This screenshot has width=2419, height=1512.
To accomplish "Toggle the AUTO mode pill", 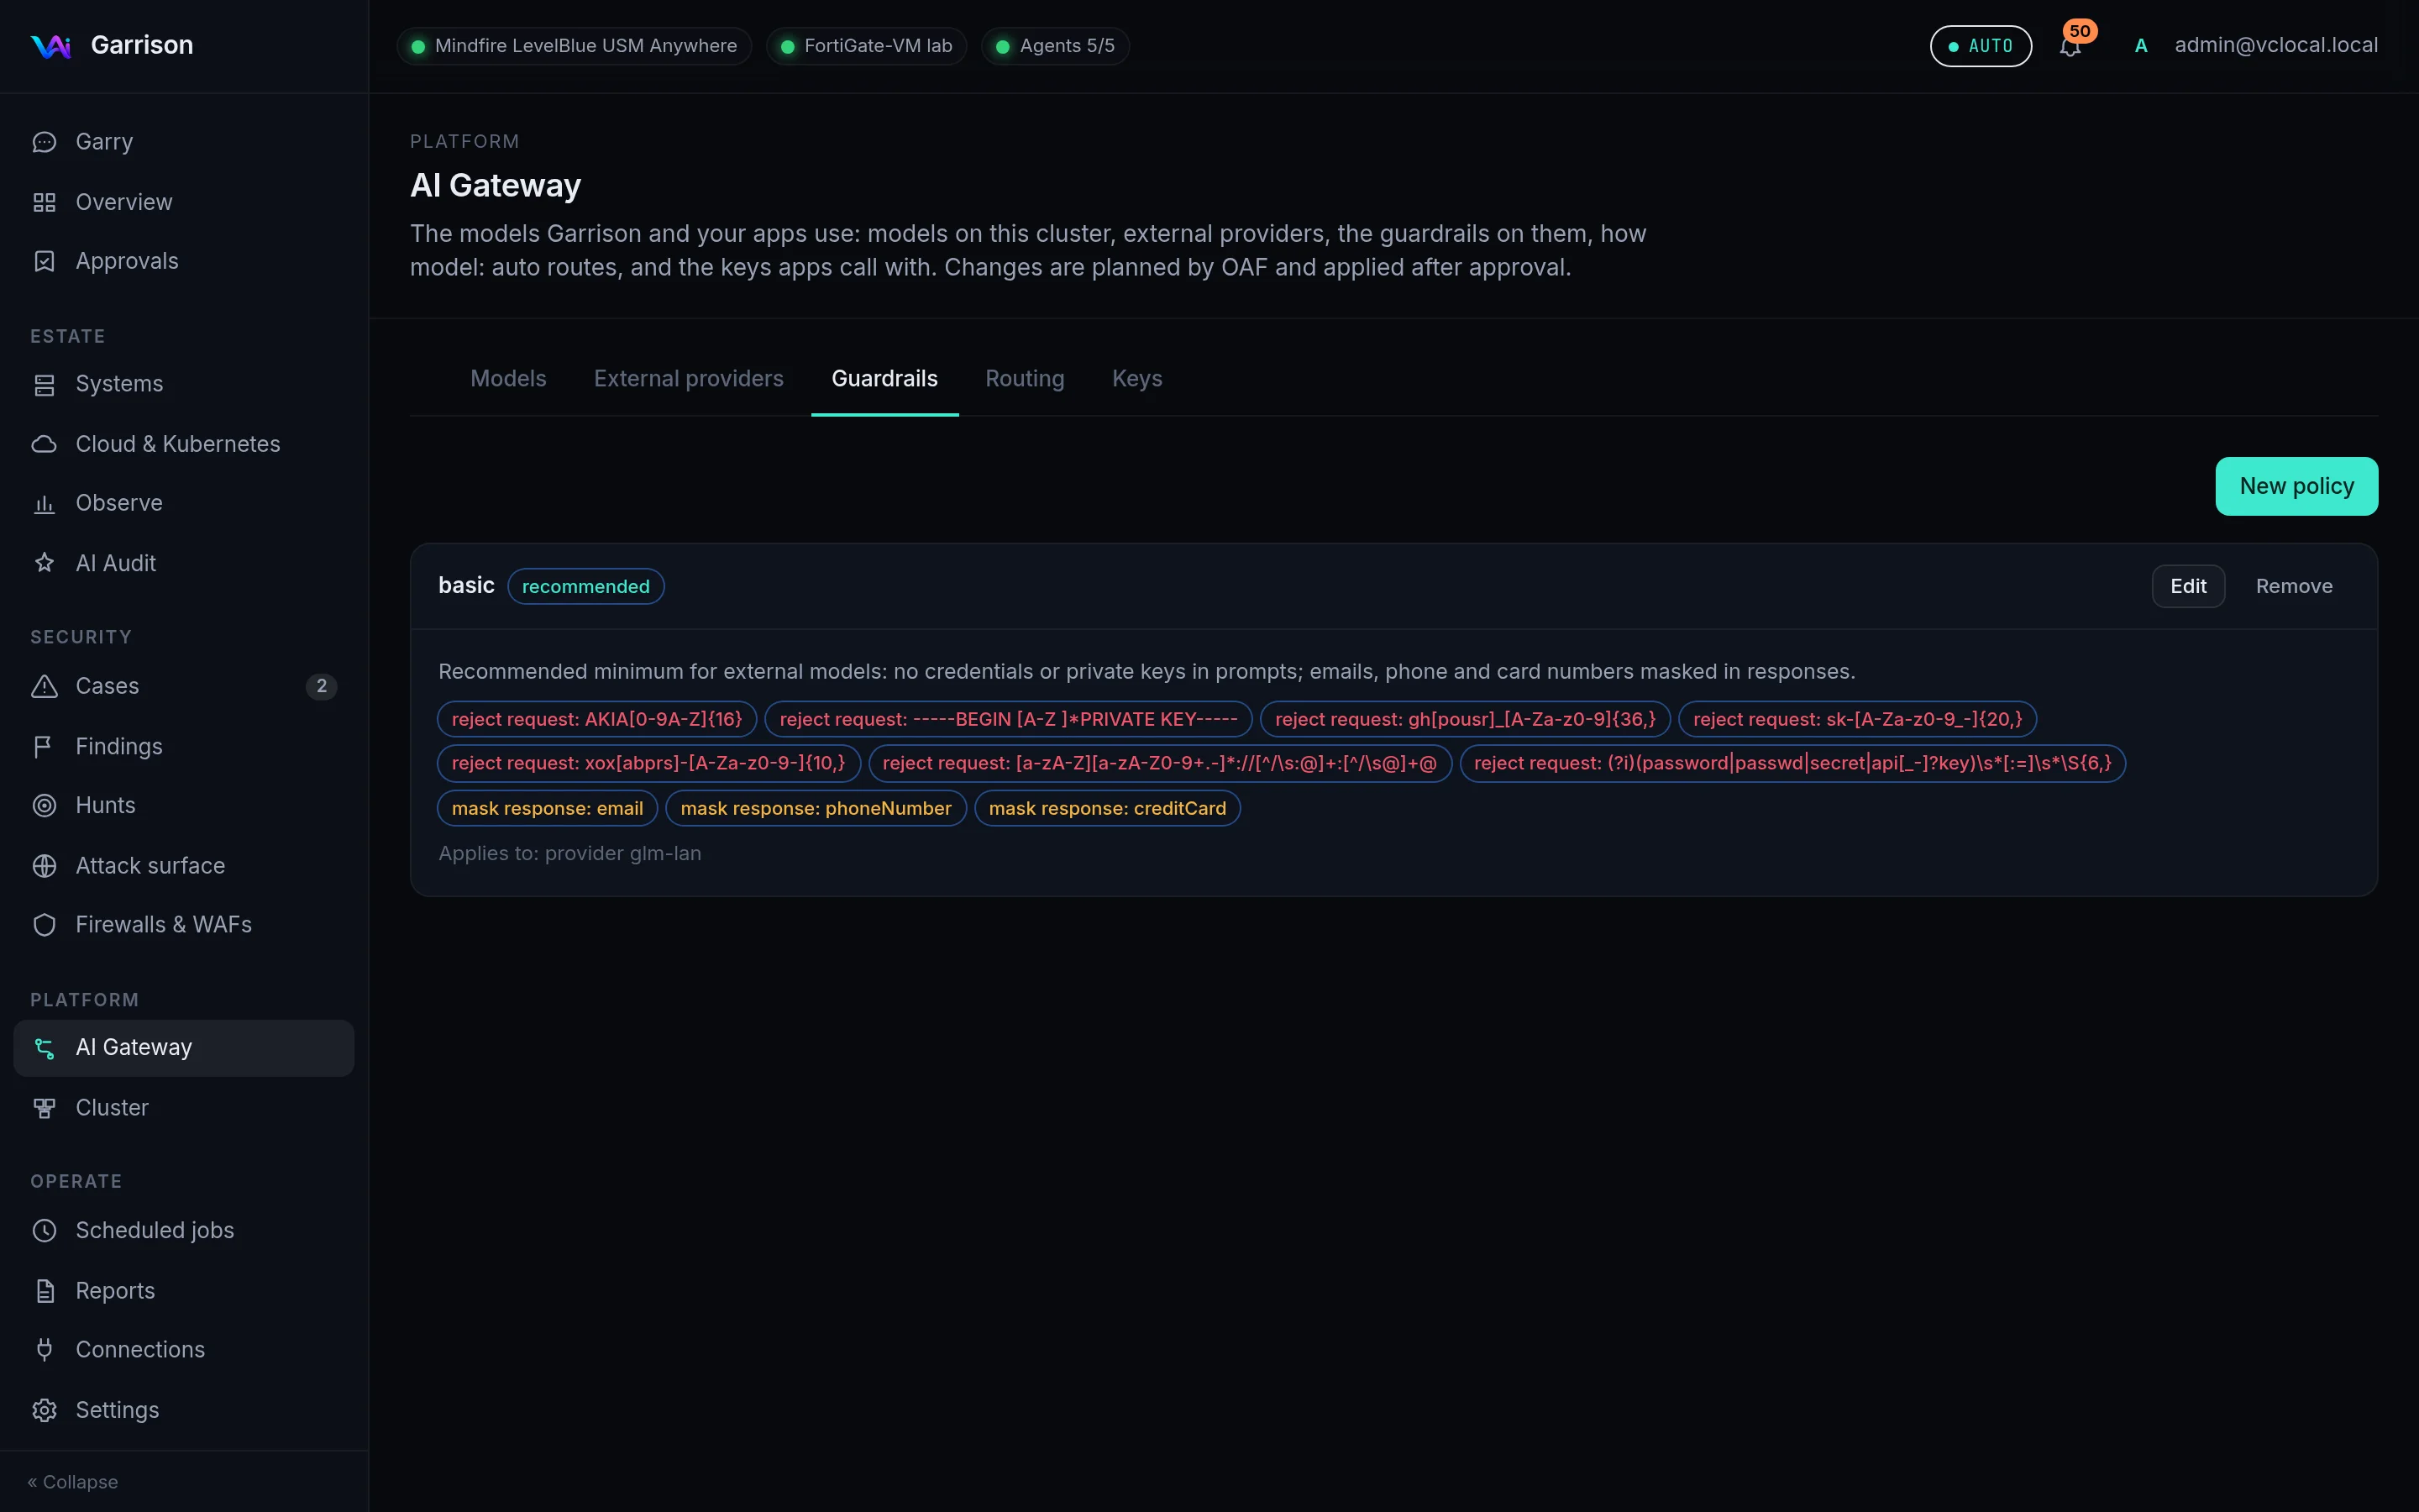I will (x=1981, y=46).
